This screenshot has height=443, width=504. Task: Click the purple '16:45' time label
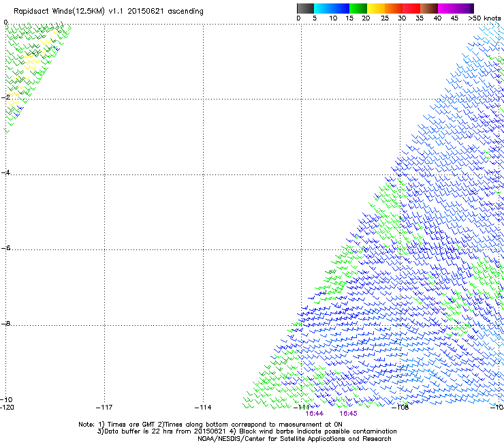click(349, 414)
